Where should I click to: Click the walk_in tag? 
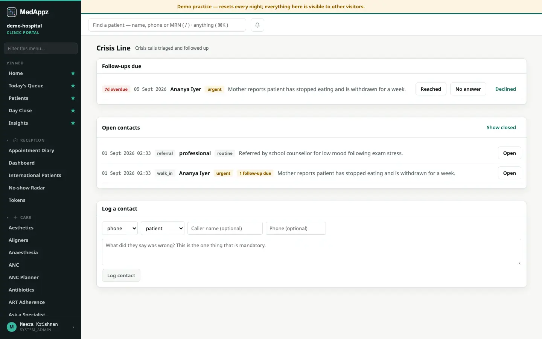pyautogui.click(x=165, y=173)
